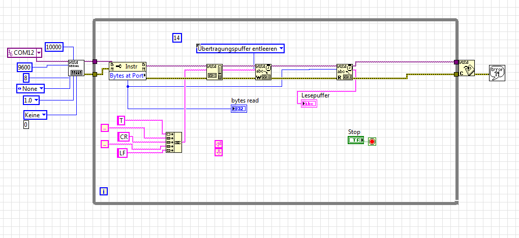The height and width of the screenshot is (238, 519).
Task: Select the Simple Error Handler icon
Action: (497, 73)
